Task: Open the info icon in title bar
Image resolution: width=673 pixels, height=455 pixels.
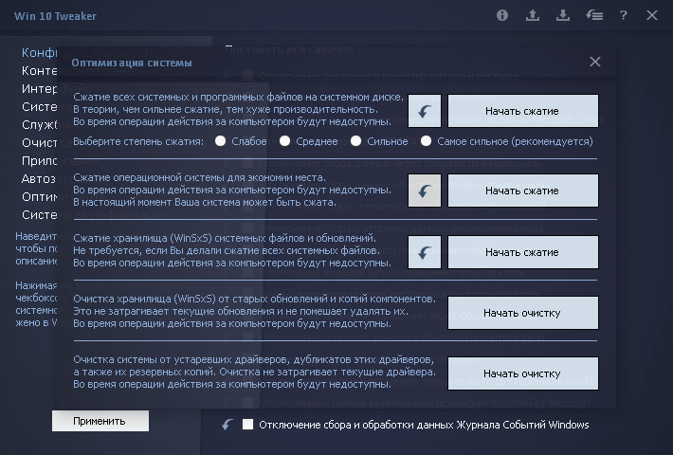Action: [502, 15]
